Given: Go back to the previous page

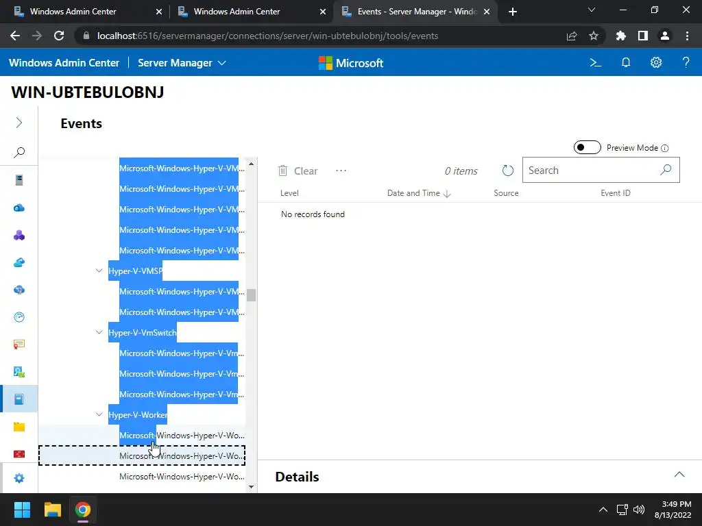Looking at the screenshot, I should tap(15, 36).
